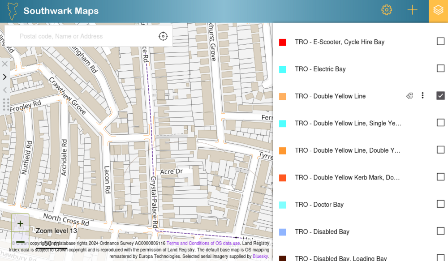448x261 pixels.
Task: Click the postal code search field
Action: (81, 36)
